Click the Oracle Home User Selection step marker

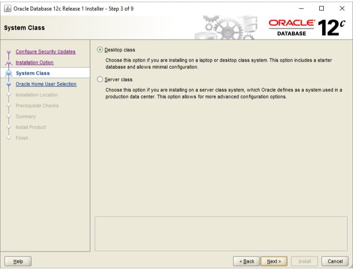point(9,84)
